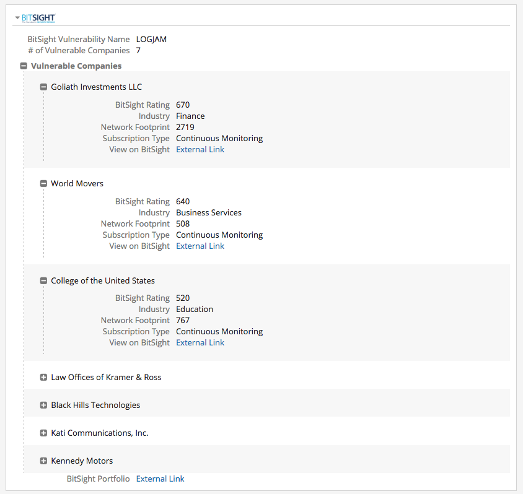
Task: Click the Vulnerable Companies heading text
Action: [x=76, y=66]
